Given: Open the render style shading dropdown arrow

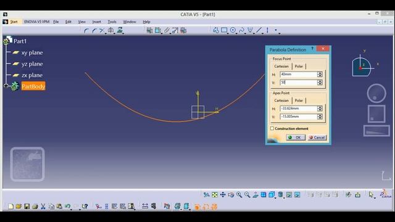Looking at the screenshot, I should (284, 197).
